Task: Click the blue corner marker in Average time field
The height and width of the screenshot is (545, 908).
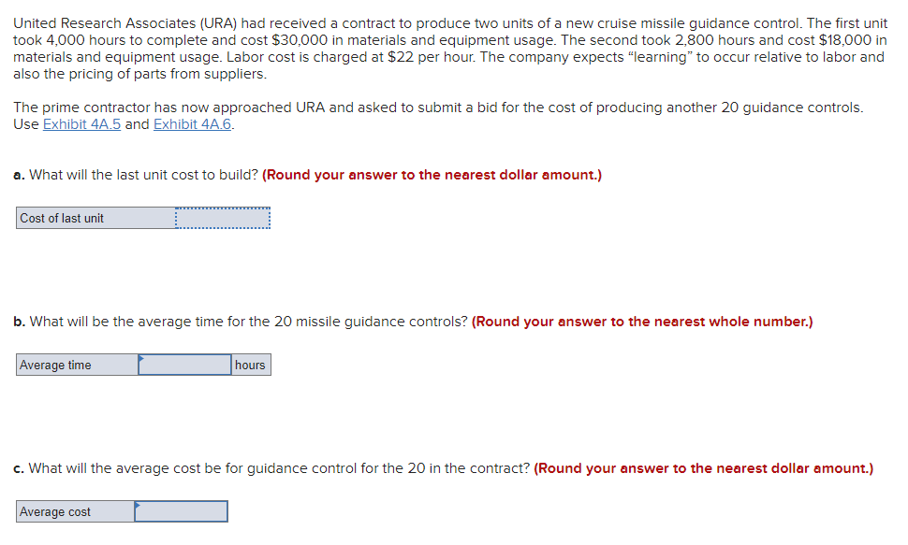Action: coord(141,358)
